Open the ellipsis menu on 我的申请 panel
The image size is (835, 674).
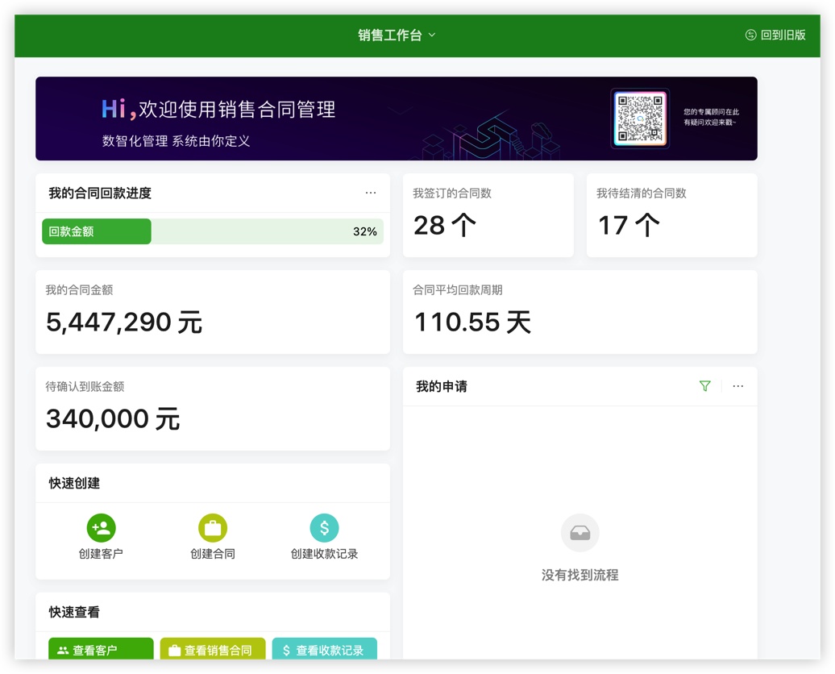(737, 386)
